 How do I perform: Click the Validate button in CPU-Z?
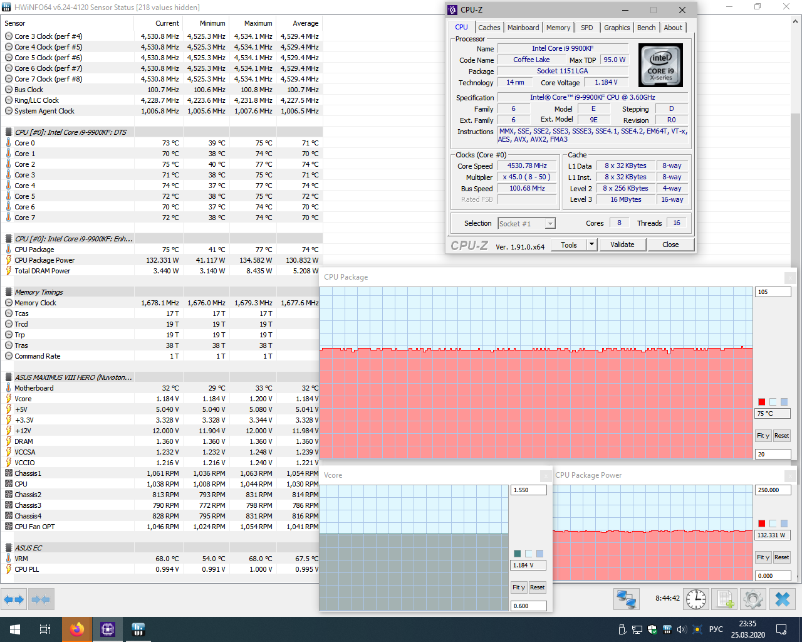(622, 245)
